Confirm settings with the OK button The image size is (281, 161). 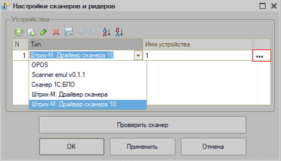[x=71, y=146]
